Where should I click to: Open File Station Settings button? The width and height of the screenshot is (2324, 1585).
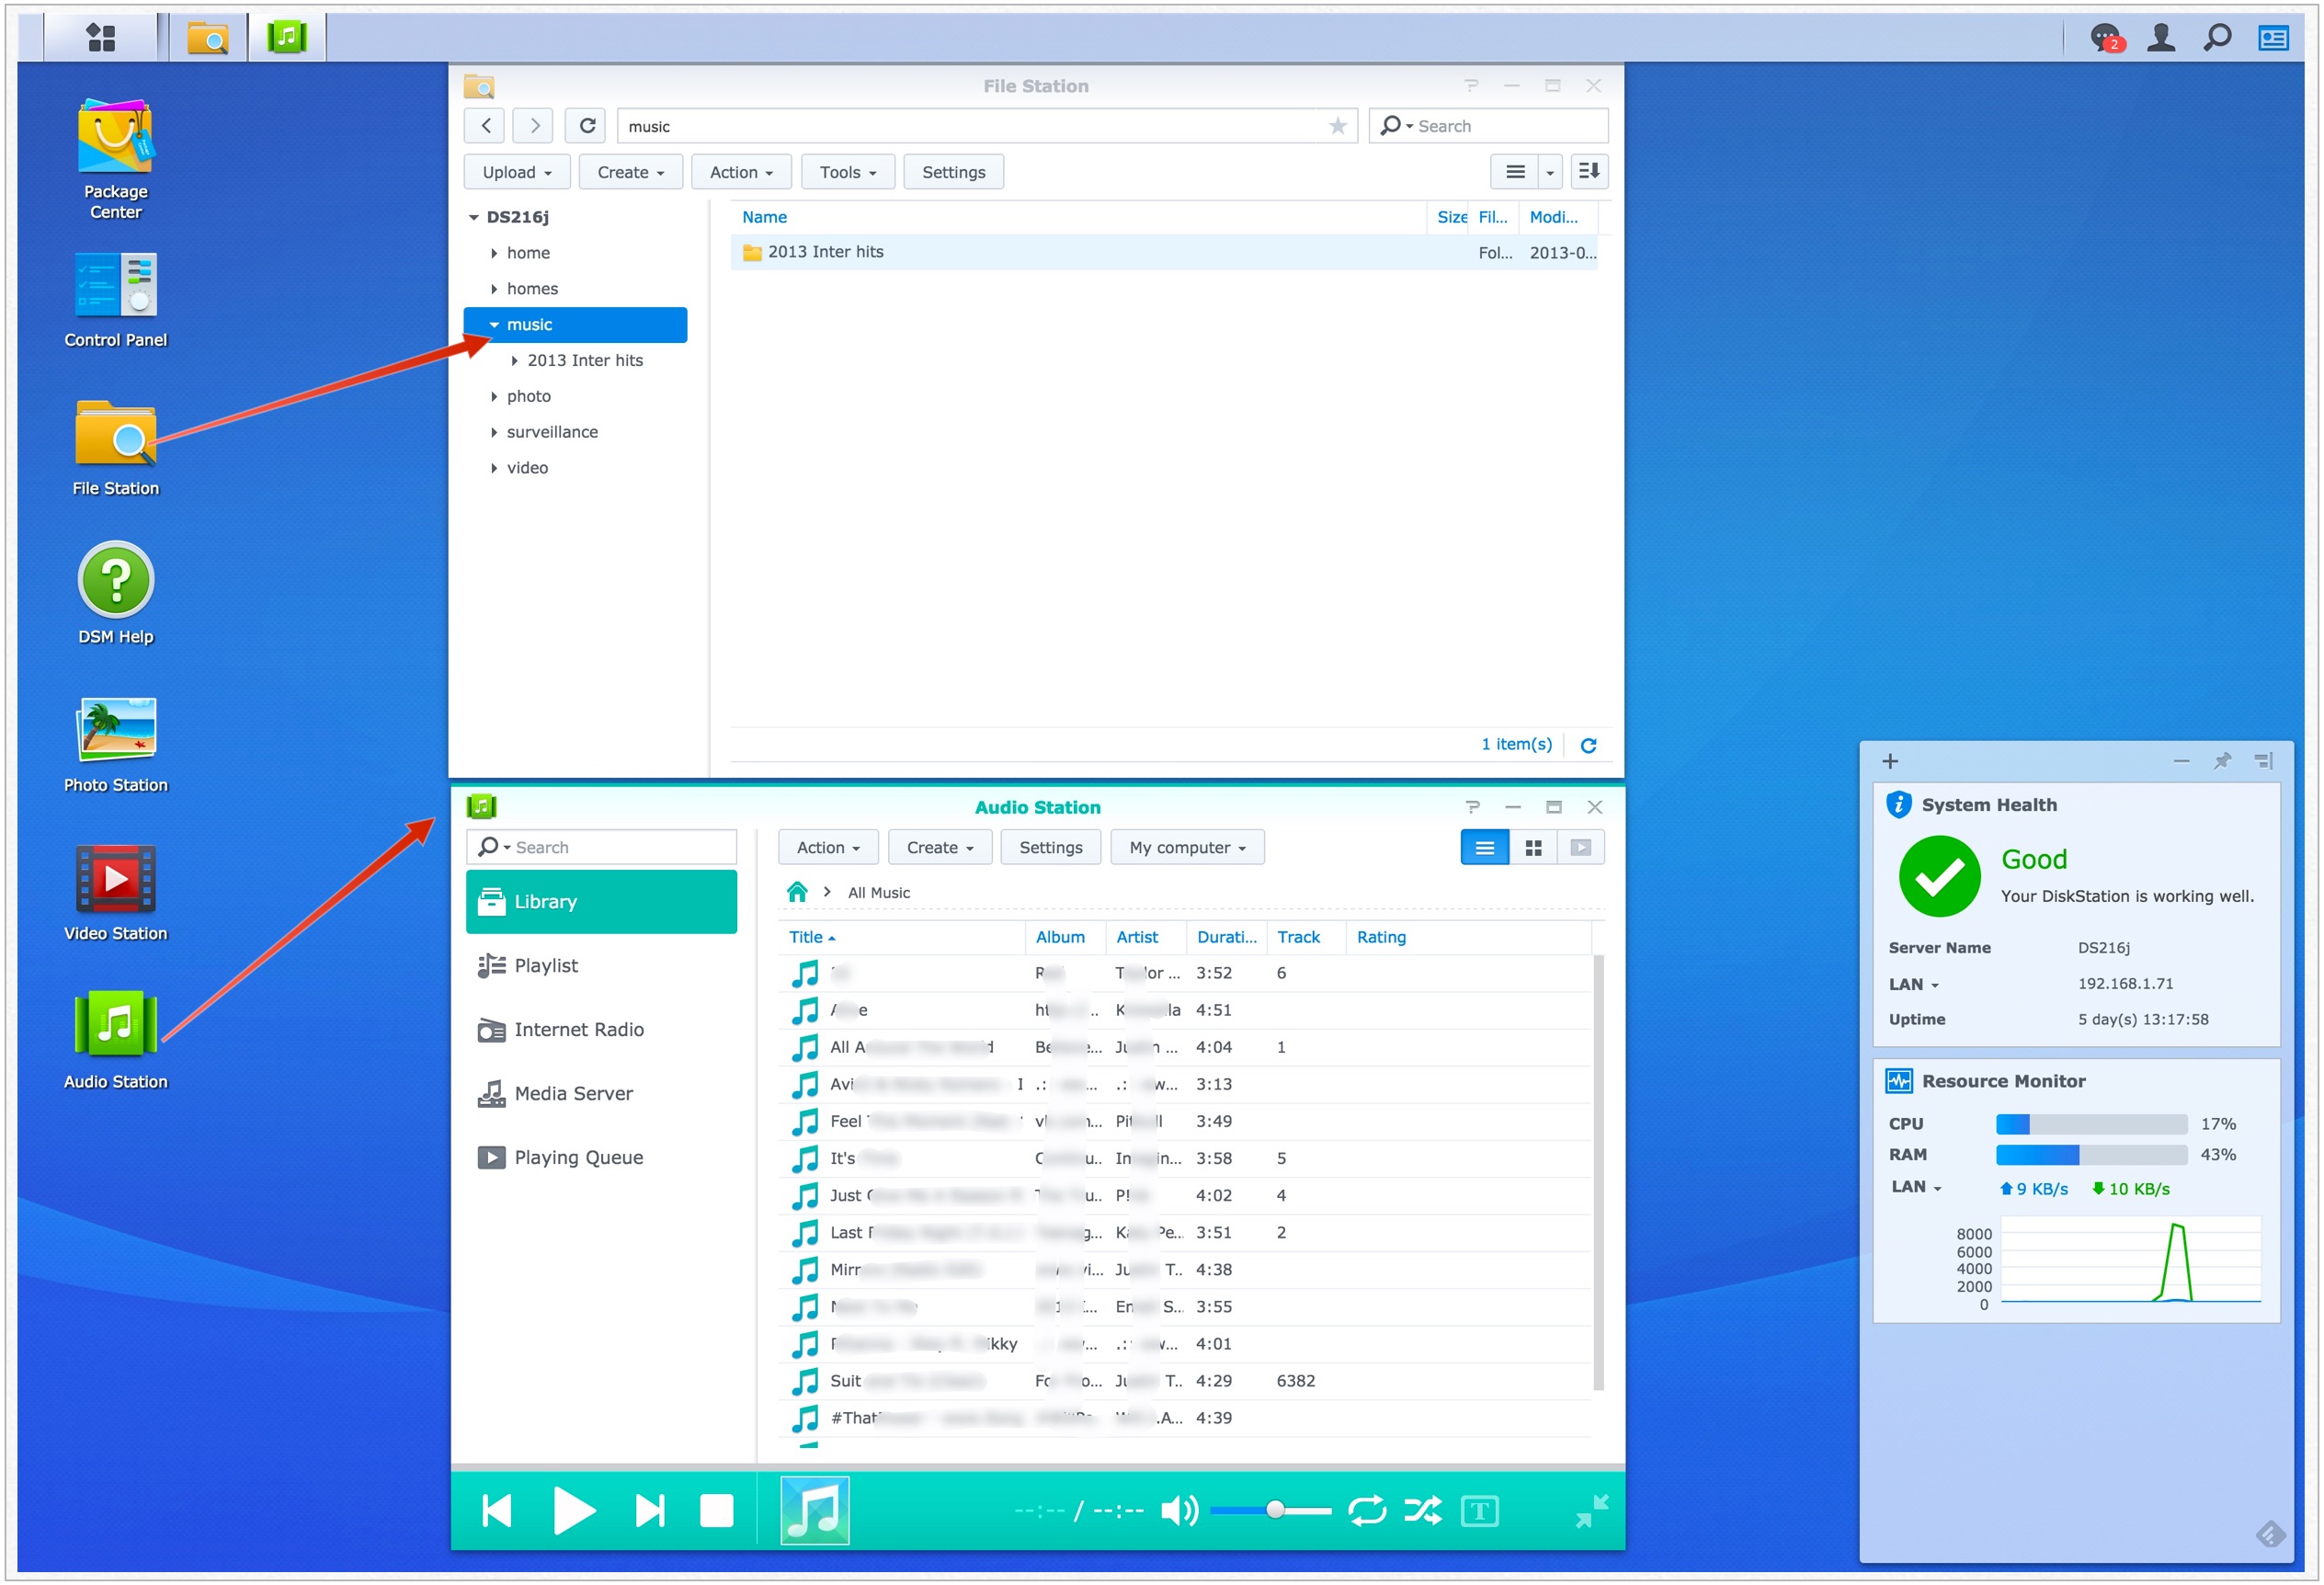953,172
